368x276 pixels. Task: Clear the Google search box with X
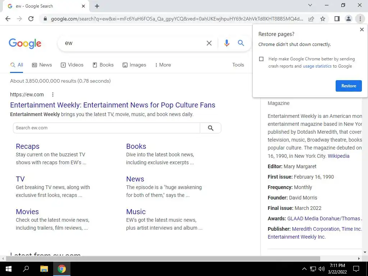209,43
